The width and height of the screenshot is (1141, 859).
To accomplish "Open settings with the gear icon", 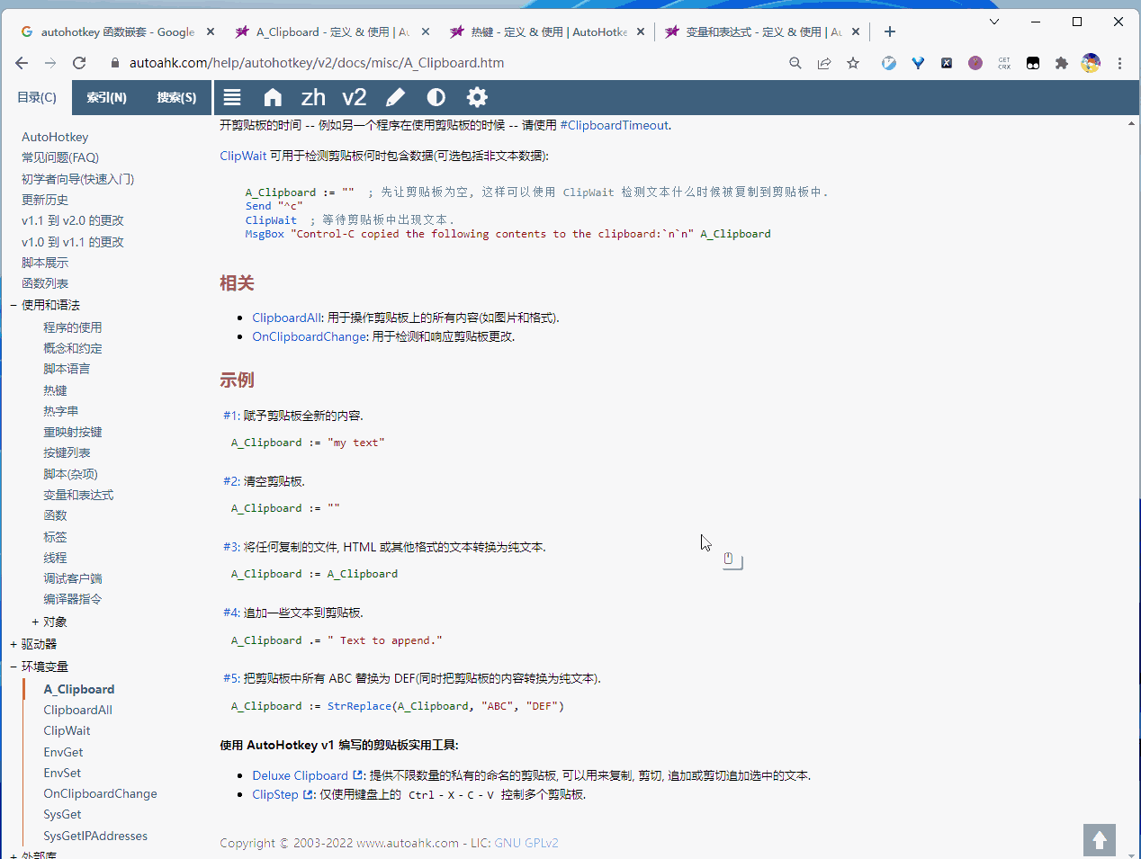I will coord(477,97).
